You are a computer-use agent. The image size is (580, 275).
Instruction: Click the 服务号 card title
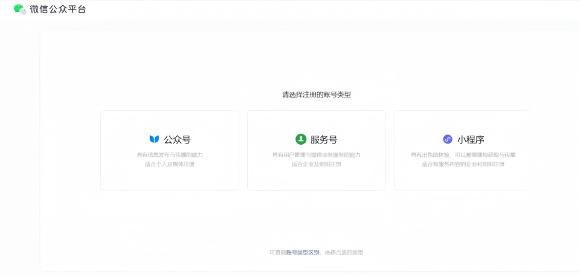click(324, 139)
